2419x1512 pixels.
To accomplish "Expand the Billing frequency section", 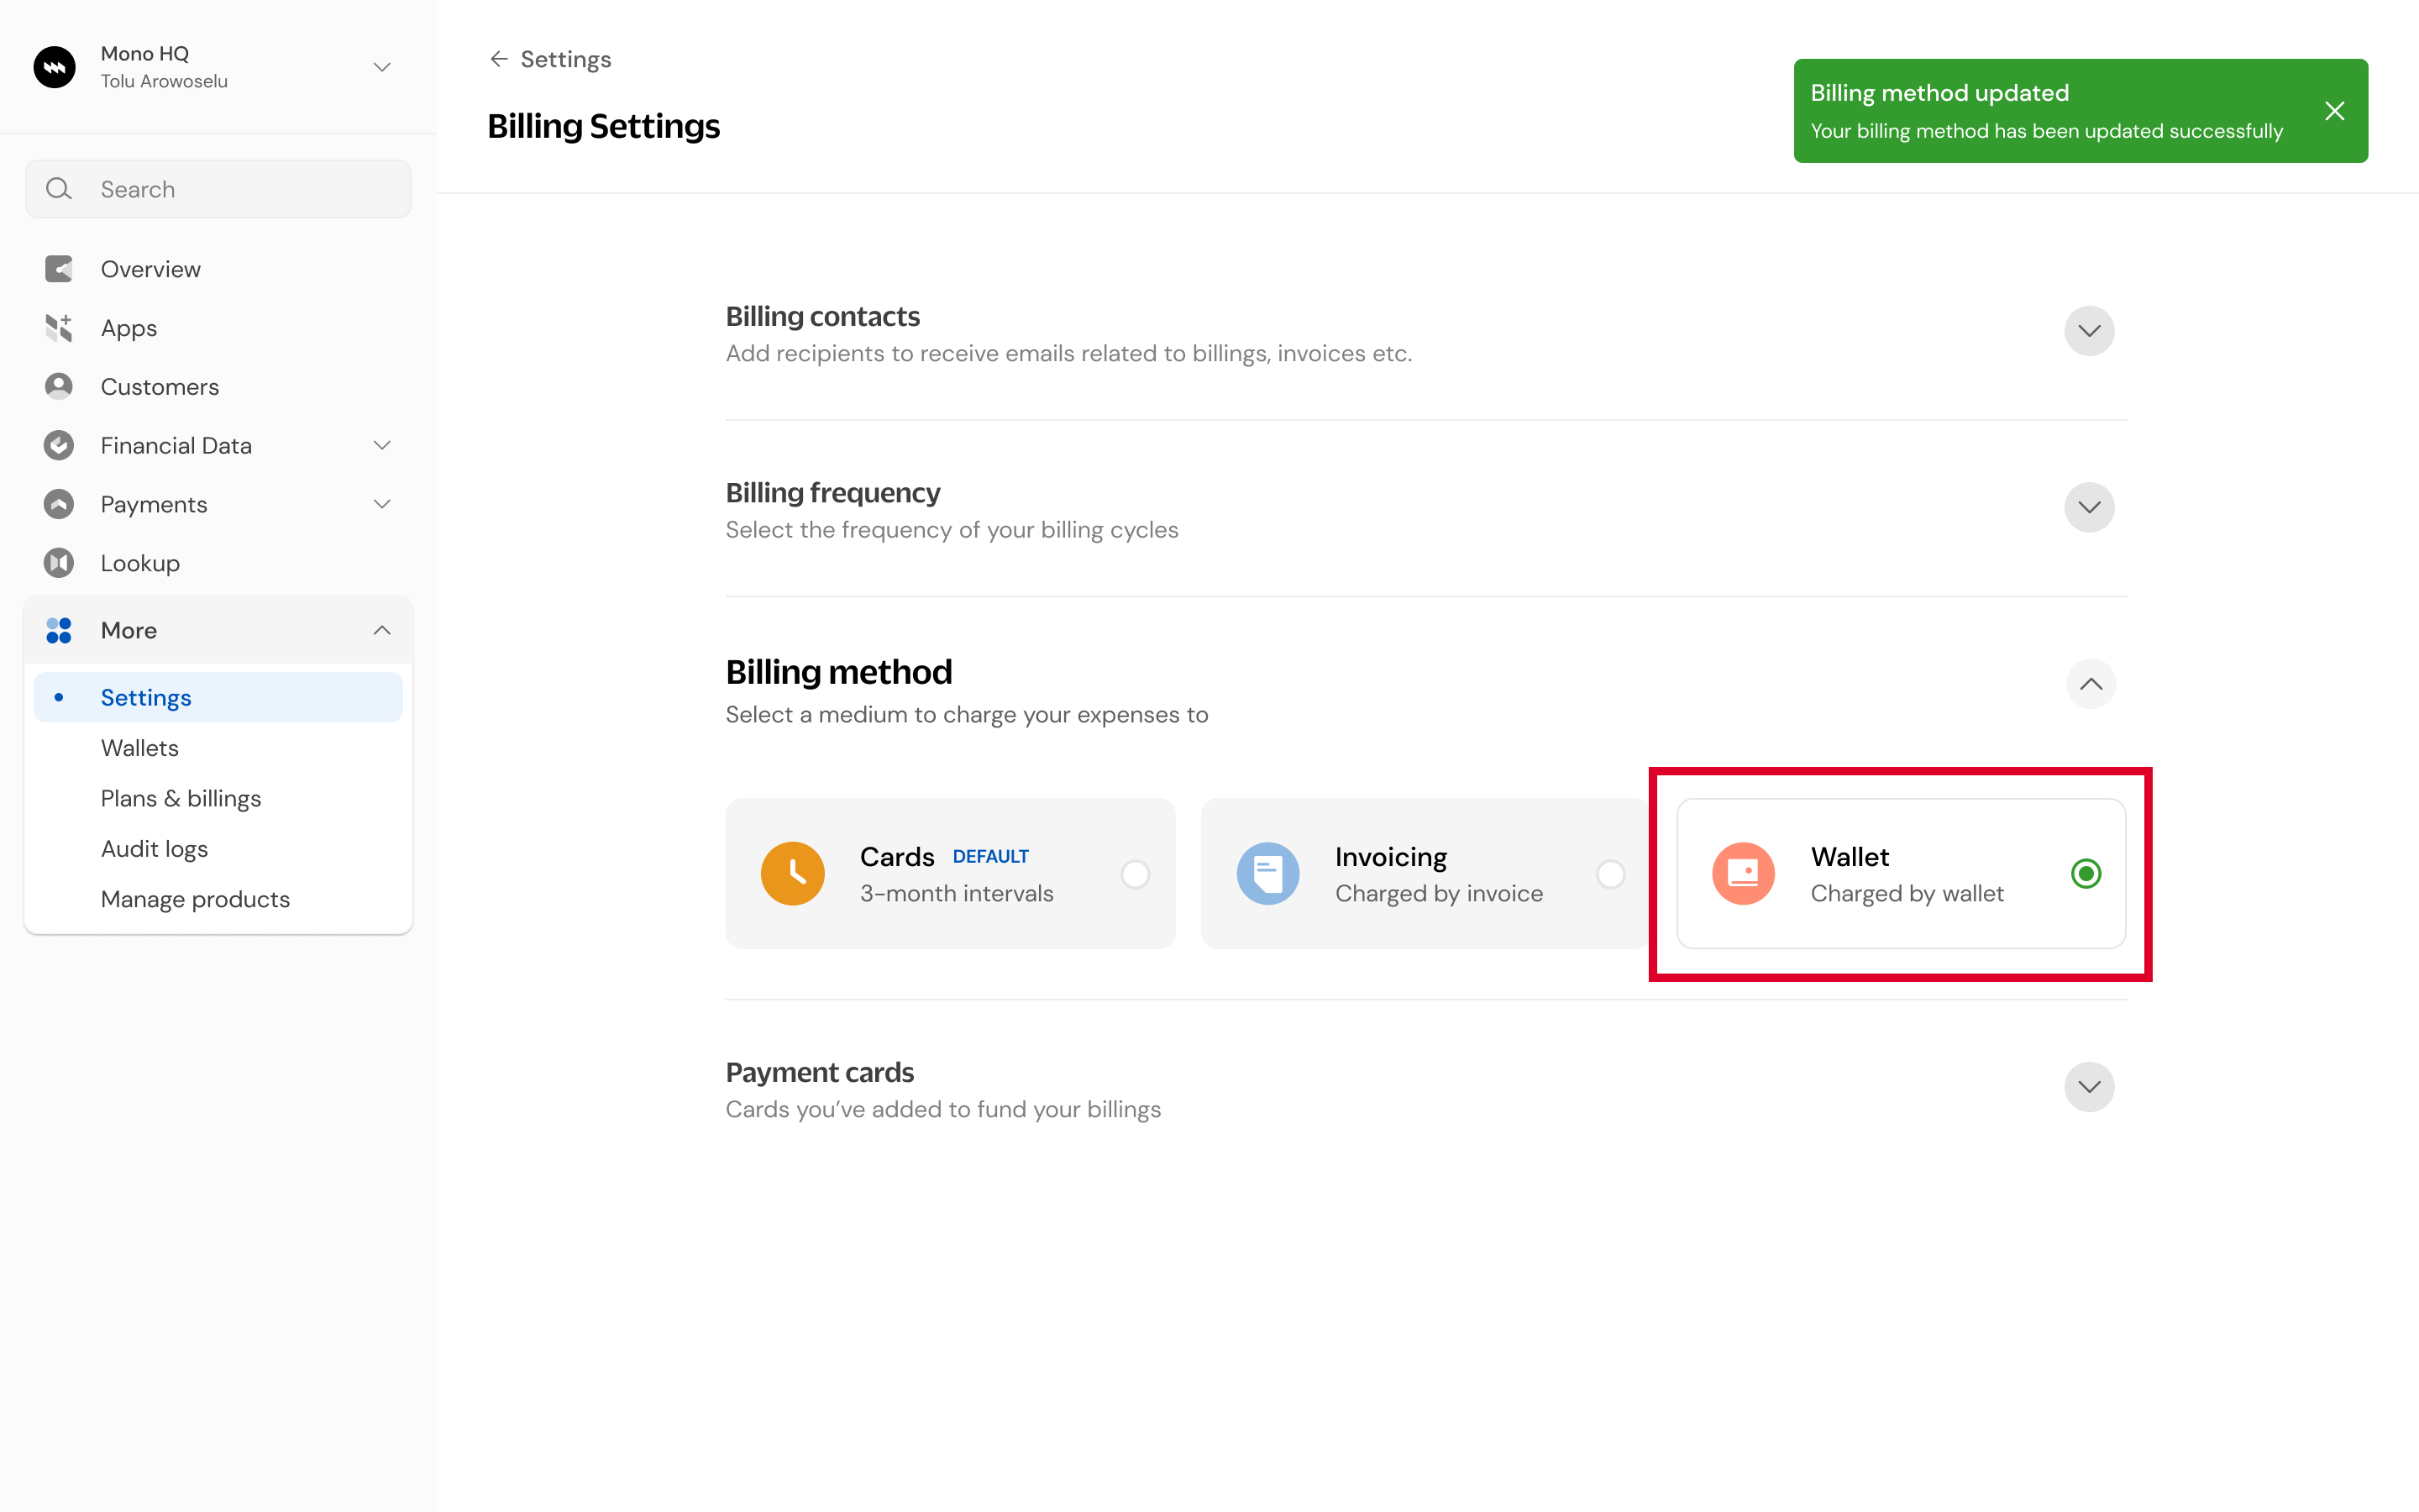I will click(2089, 507).
